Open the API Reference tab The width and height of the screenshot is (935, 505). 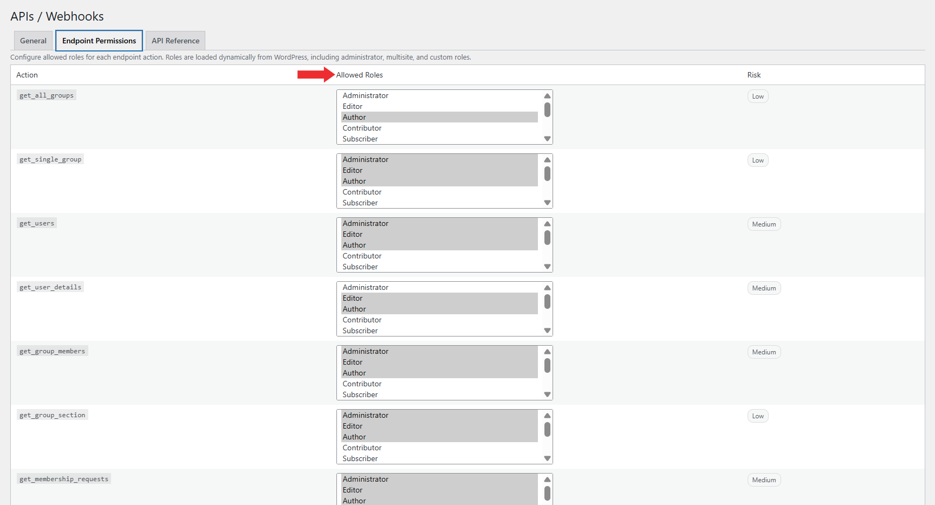pyautogui.click(x=176, y=41)
